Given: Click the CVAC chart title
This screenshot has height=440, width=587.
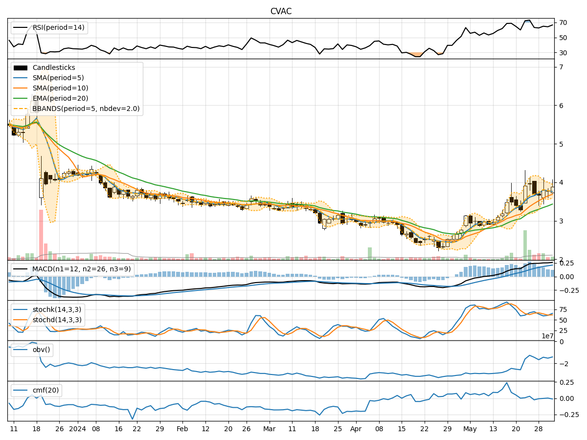Looking at the screenshot, I should pyautogui.click(x=281, y=11).
